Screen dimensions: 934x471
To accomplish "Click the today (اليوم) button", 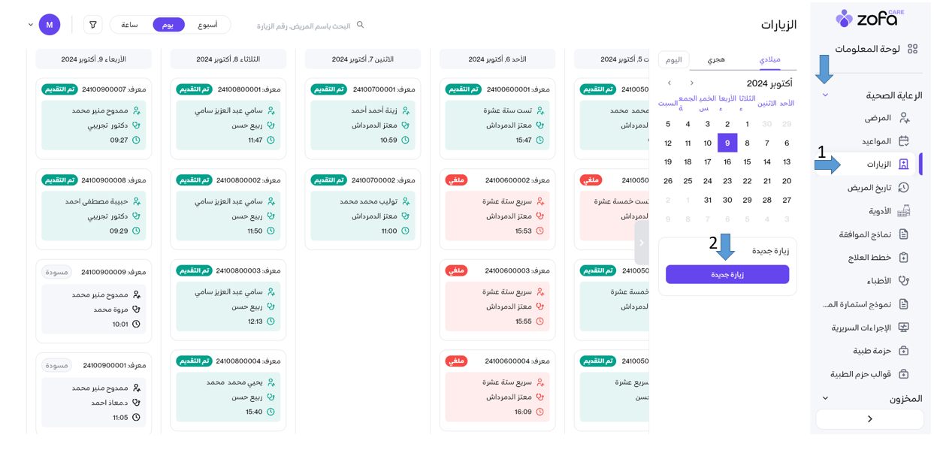I will pos(673,59).
